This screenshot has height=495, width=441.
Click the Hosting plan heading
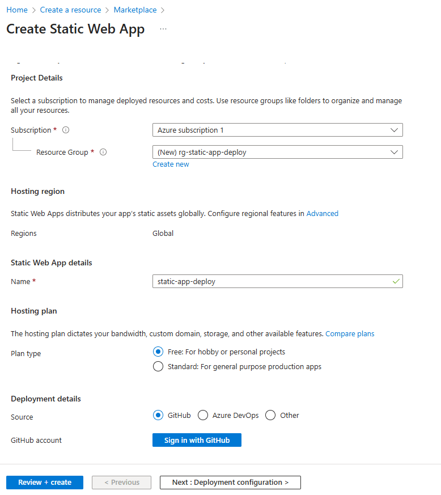coord(34,311)
